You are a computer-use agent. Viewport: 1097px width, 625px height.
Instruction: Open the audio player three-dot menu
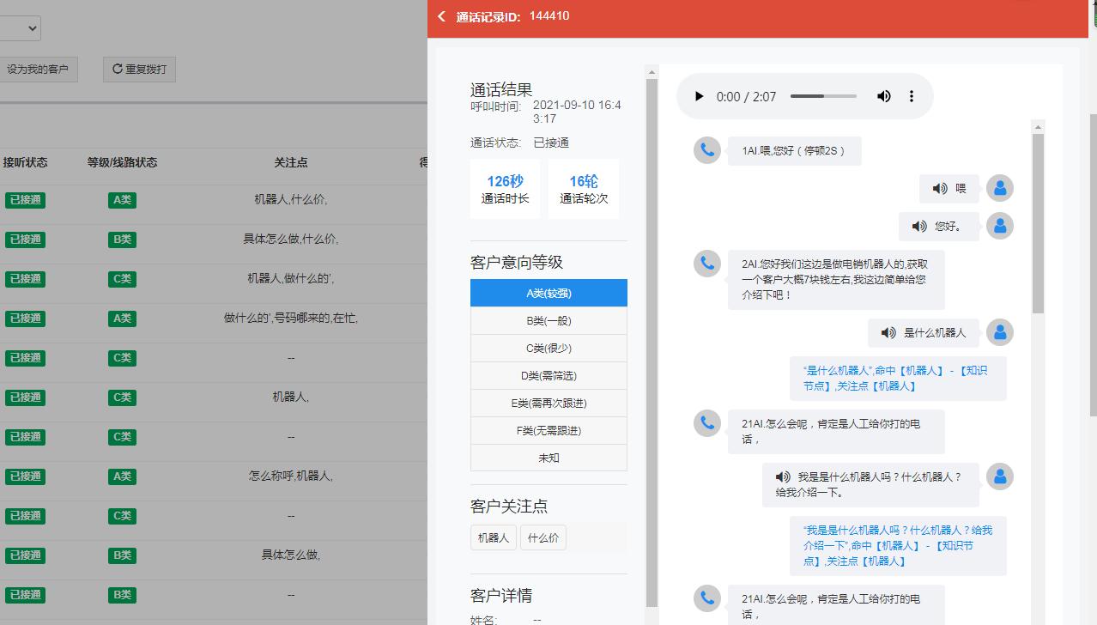(912, 96)
